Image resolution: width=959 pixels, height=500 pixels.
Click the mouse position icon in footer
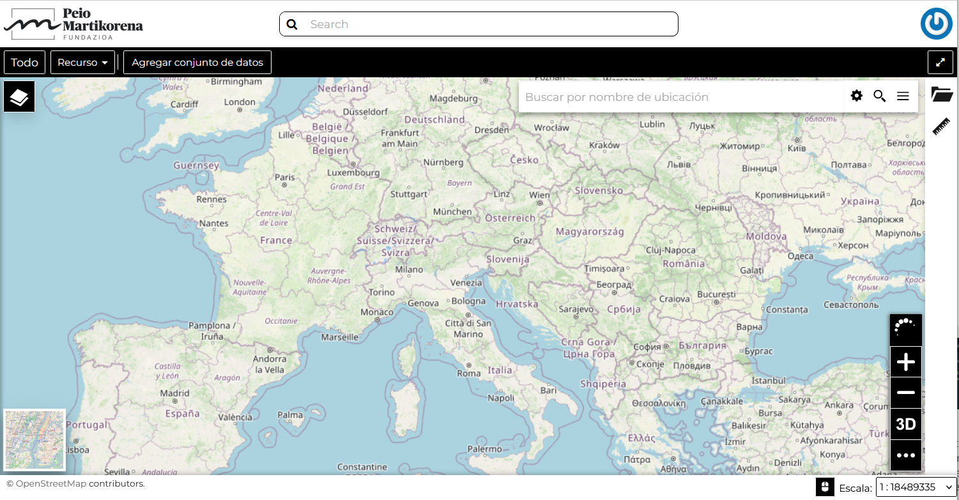825,487
